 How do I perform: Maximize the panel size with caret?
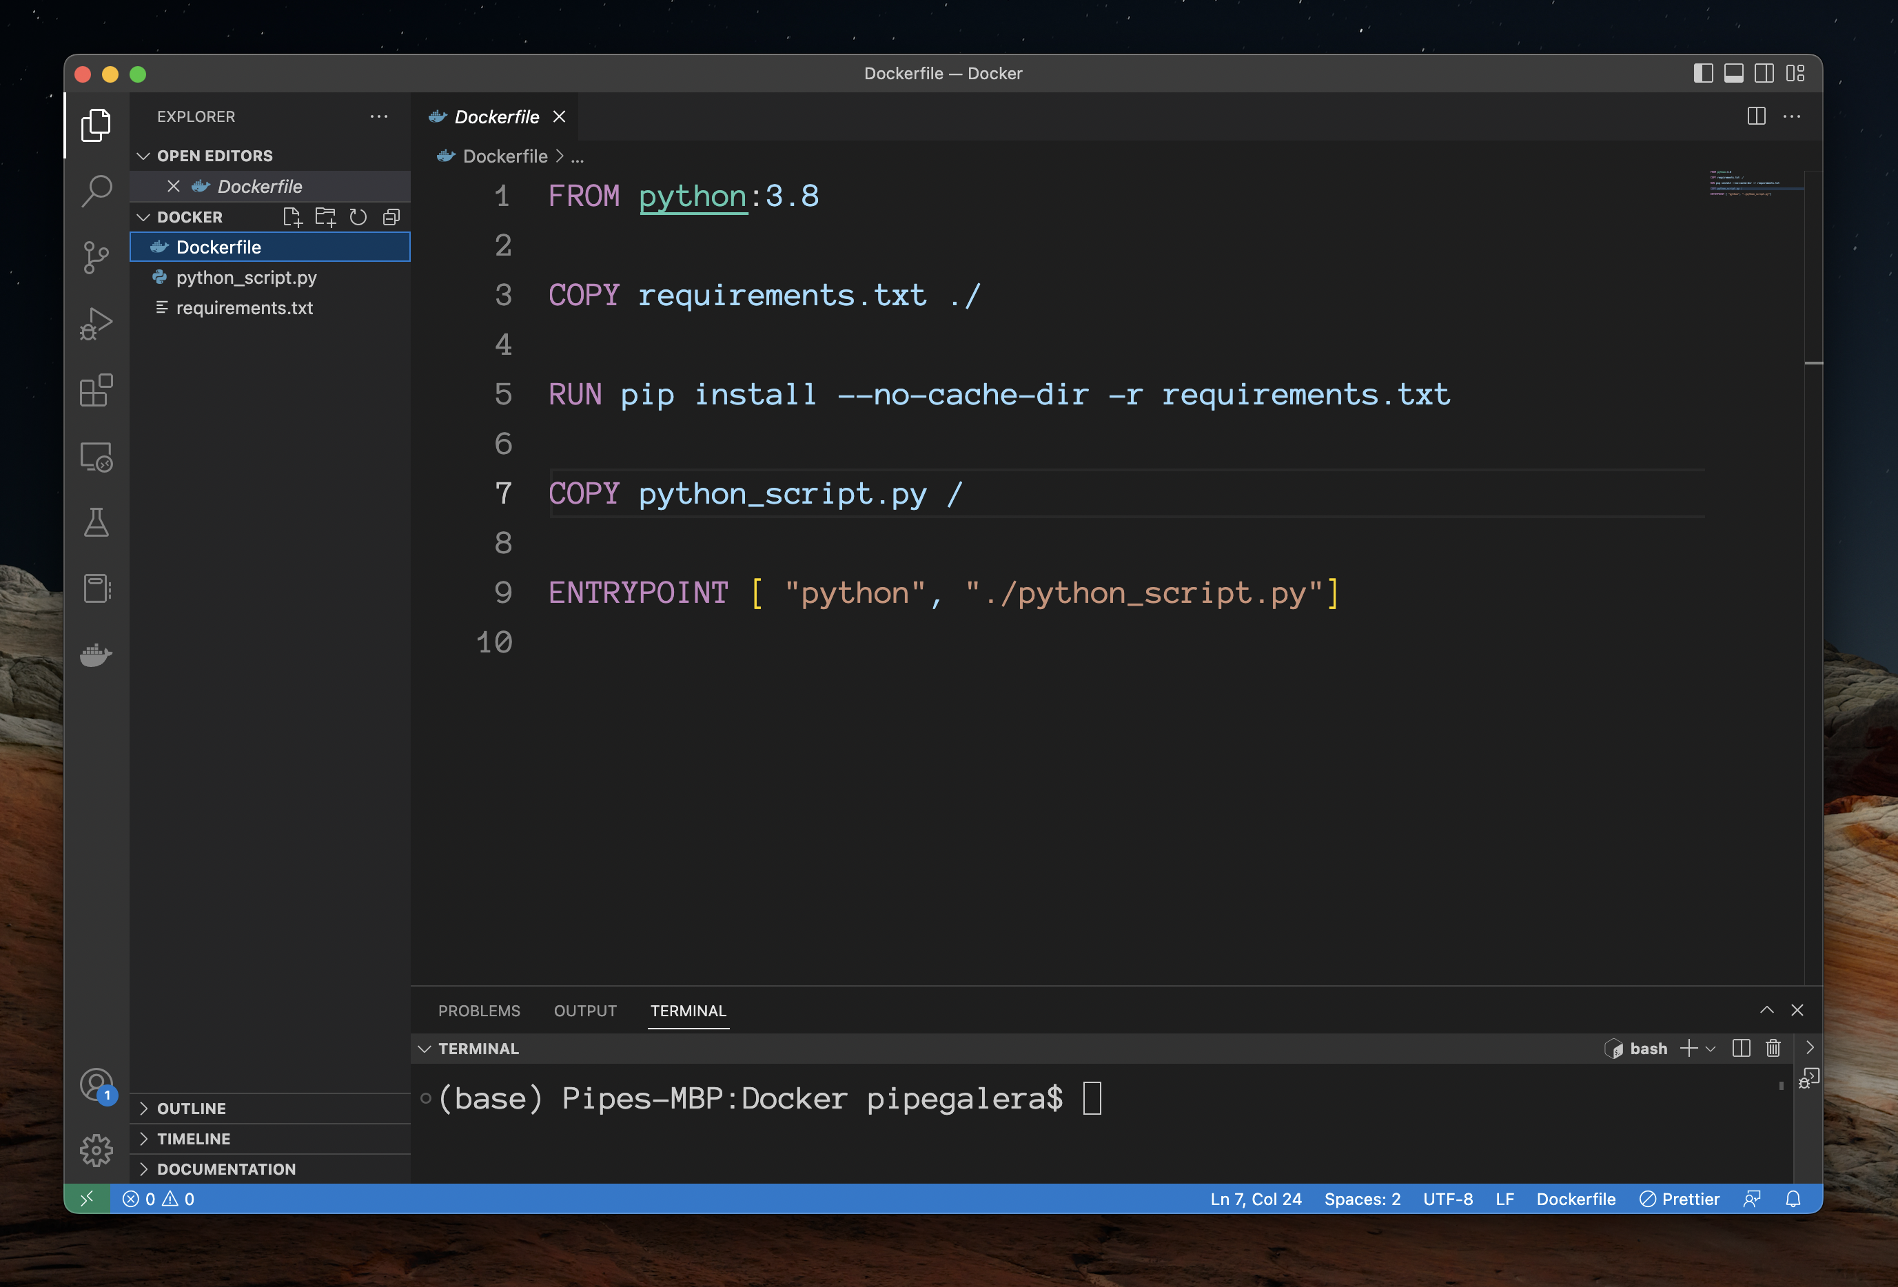point(1766,1010)
